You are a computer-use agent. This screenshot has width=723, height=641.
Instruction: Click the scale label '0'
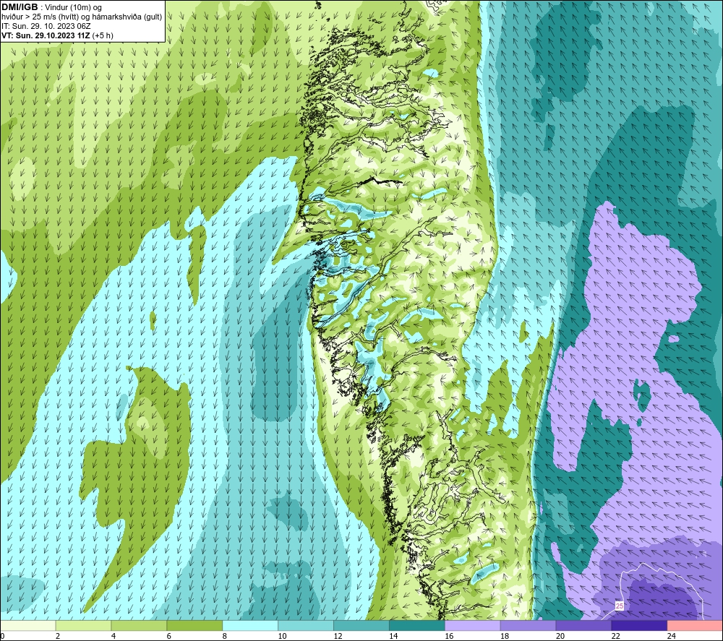[x=2, y=636]
